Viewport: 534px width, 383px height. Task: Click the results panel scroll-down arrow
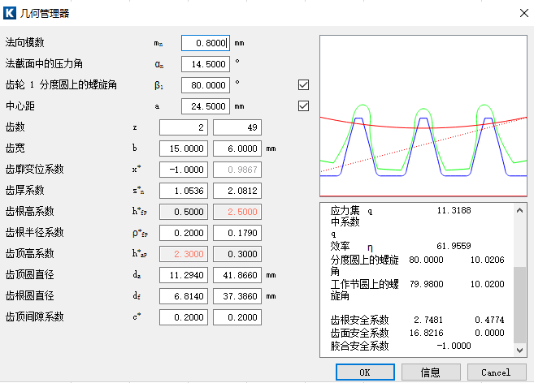pyautogui.click(x=520, y=349)
